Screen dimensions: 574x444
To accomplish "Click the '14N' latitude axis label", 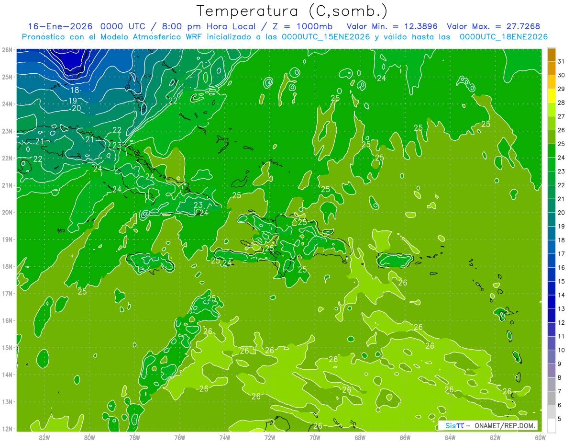I will point(7,375).
